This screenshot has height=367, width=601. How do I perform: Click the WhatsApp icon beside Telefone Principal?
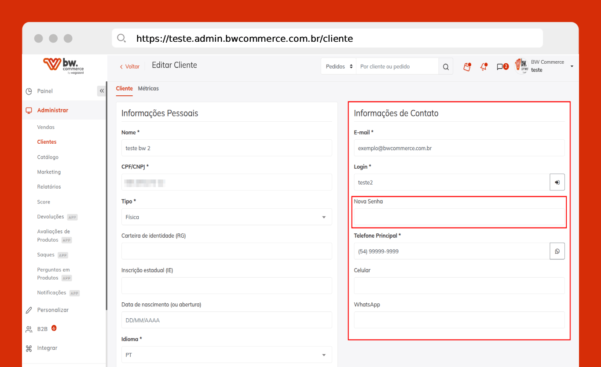click(557, 251)
